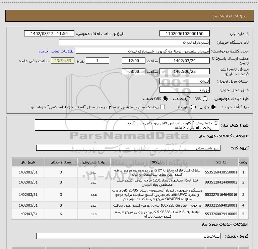The width and height of the screenshot is (258, 249).
Task: Click the نام کالا column header
Action: [x=157, y=162]
